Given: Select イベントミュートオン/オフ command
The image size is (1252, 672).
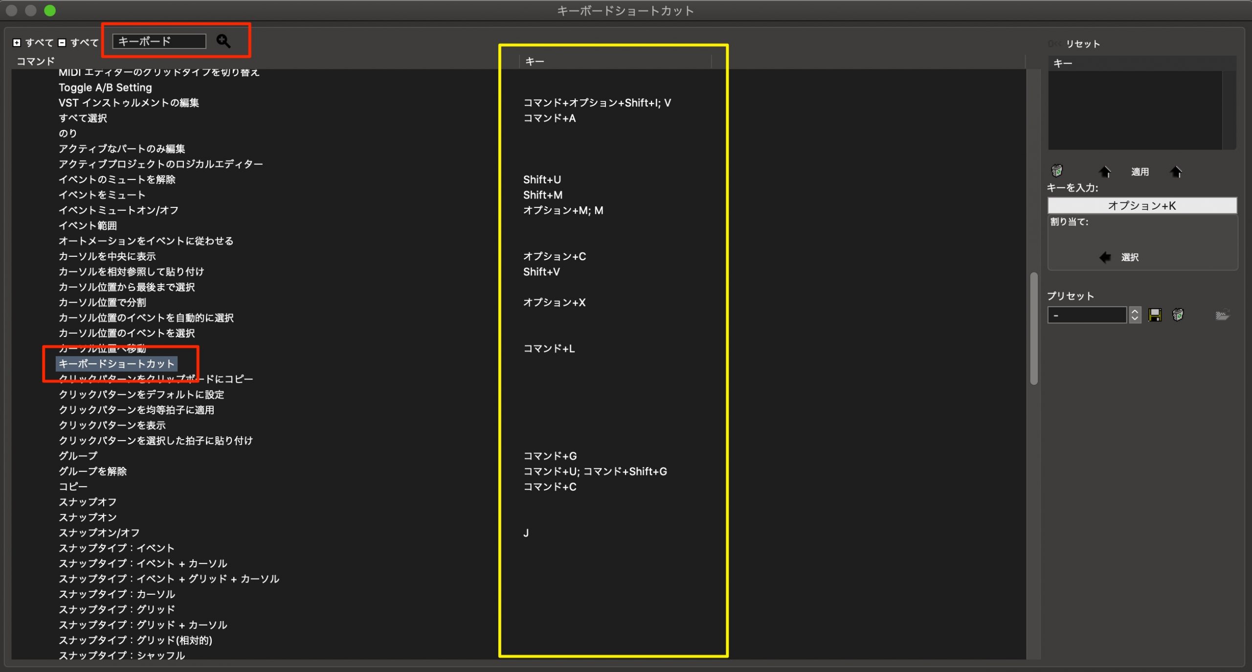Looking at the screenshot, I should pos(118,210).
